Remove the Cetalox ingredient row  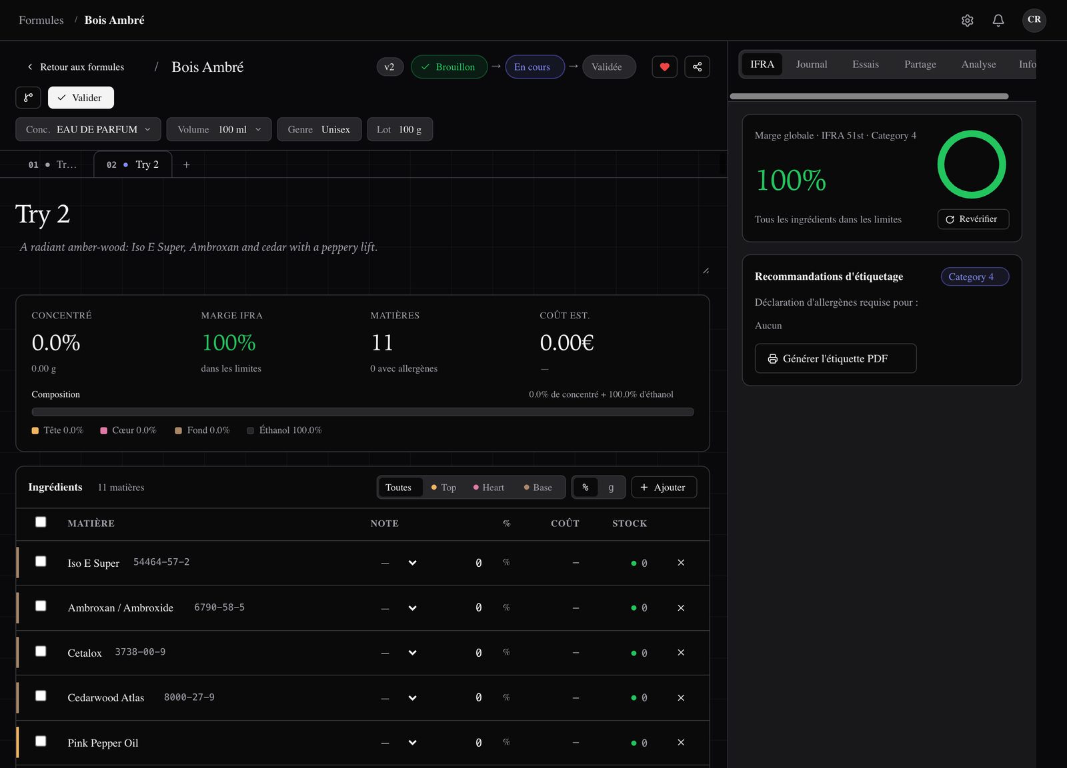click(681, 653)
